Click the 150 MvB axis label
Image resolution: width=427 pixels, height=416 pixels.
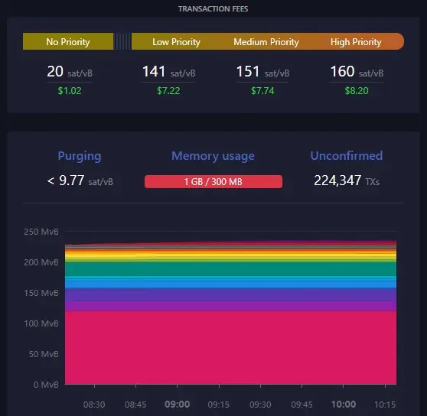(x=41, y=293)
